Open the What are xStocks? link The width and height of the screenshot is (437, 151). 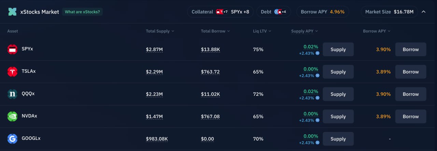pyautogui.click(x=82, y=12)
